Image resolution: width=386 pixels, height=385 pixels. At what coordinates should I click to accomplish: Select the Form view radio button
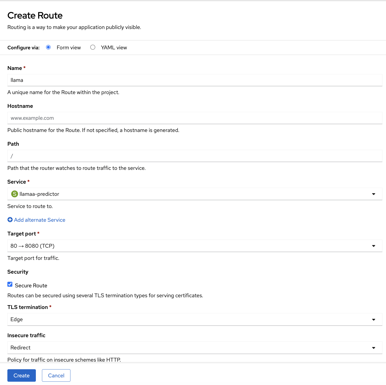(x=48, y=47)
